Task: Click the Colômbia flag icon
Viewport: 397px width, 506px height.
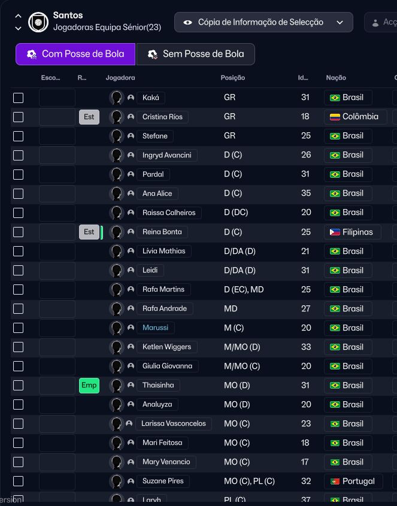Action: (335, 117)
